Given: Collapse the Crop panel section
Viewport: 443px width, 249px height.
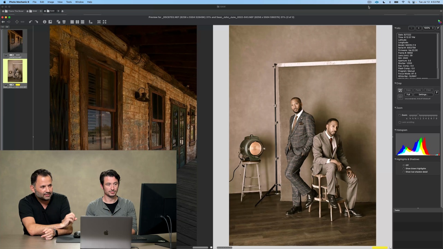Looking at the screenshot, I should coord(396,83).
